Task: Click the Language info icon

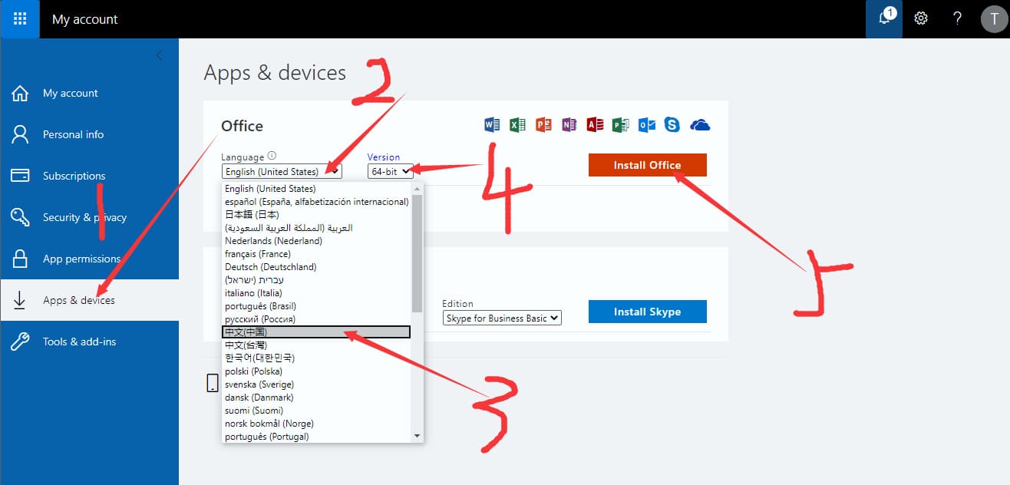Action: [272, 156]
